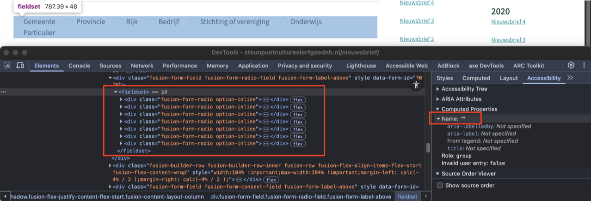
Task: Select the Gemeente radio button
Action: (x=17, y=22)
